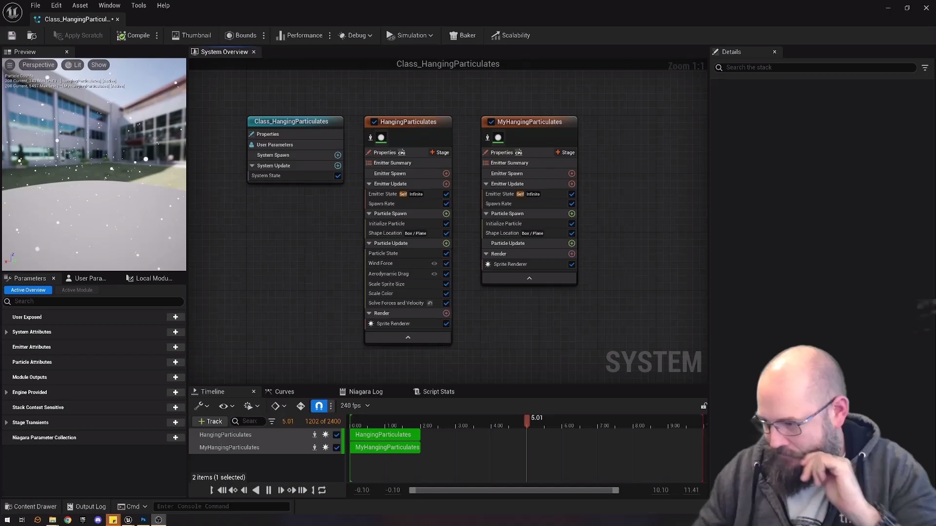This screenshot has width=936, height=526.
Task: Open Photoshop from the taskbar
Action: pyautogui.click(x=143, y=520)
